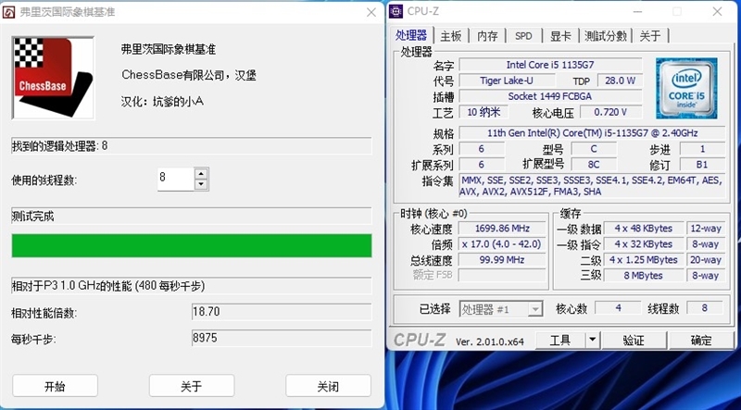Click the multiplier value x 17.0 (4.0 - 42.0)
Image resolution: width=741 pixels, height=410 pixels.
click(x=502, y=244)
